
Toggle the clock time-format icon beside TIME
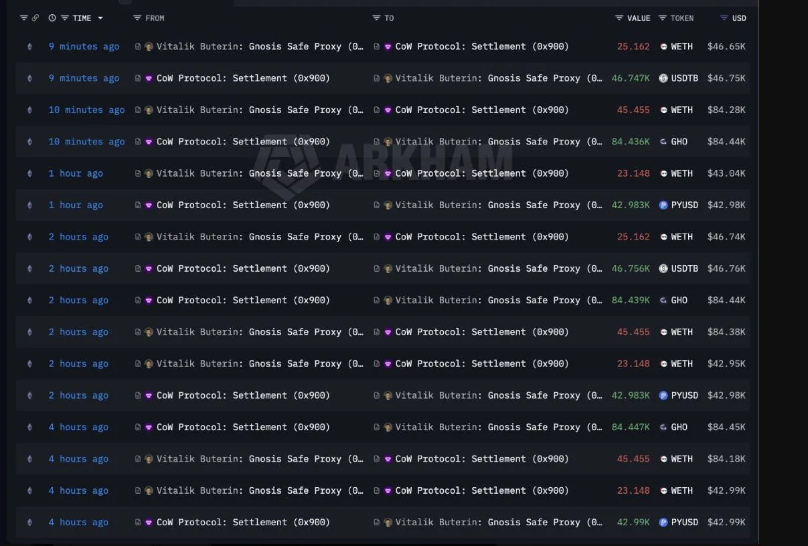click(52, 18)
